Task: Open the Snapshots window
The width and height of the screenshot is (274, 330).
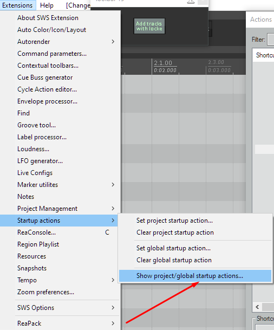Action: tap(60, 268)
